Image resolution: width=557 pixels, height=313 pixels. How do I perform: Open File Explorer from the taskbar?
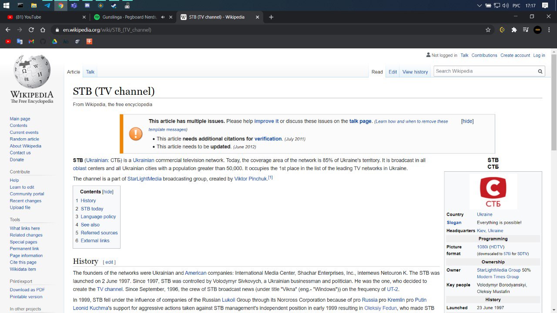click(x=34, y=5)
